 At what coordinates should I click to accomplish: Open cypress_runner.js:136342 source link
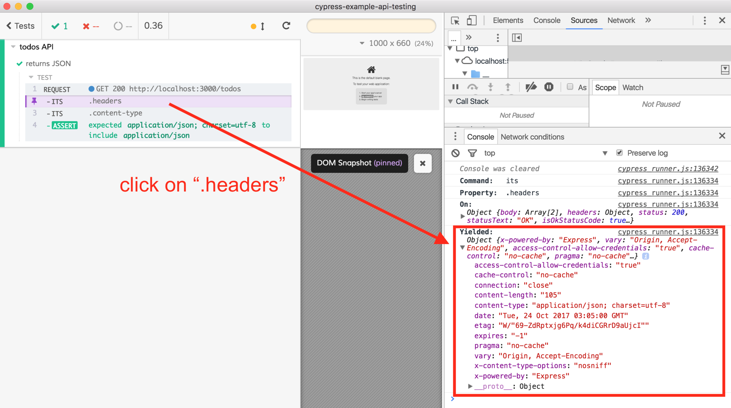(x=668, y=169)
